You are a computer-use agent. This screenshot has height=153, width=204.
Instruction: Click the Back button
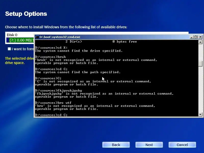(x=116, y=145)
